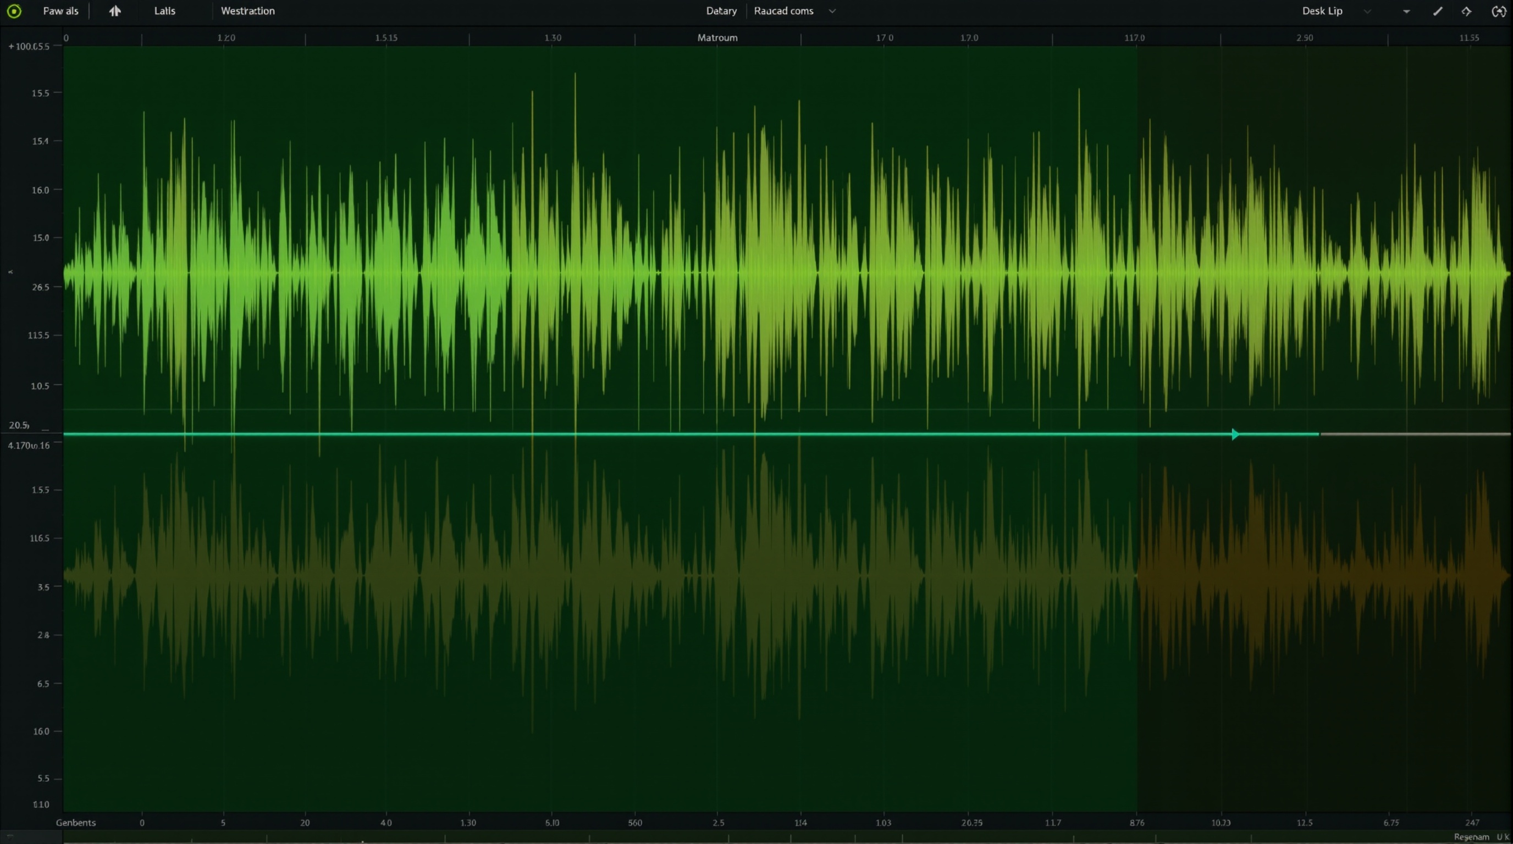Toggle the Westration option on

tap(247, 10)
